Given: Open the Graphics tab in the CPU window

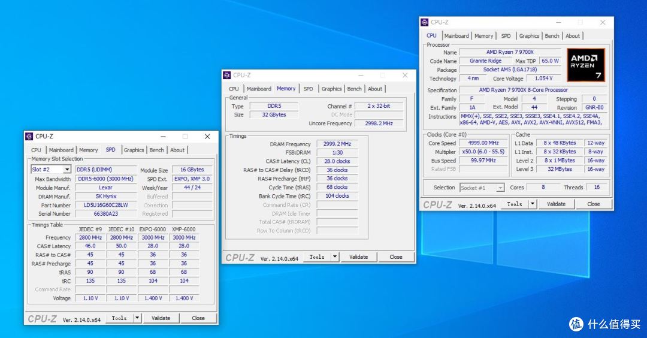Looking at the screenshot, I should pos(529,37).
